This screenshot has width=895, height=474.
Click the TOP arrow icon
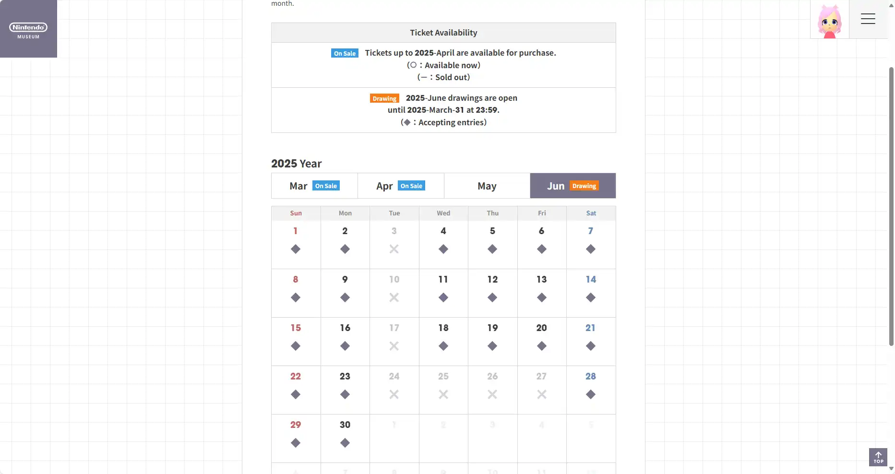coord(878,457)
